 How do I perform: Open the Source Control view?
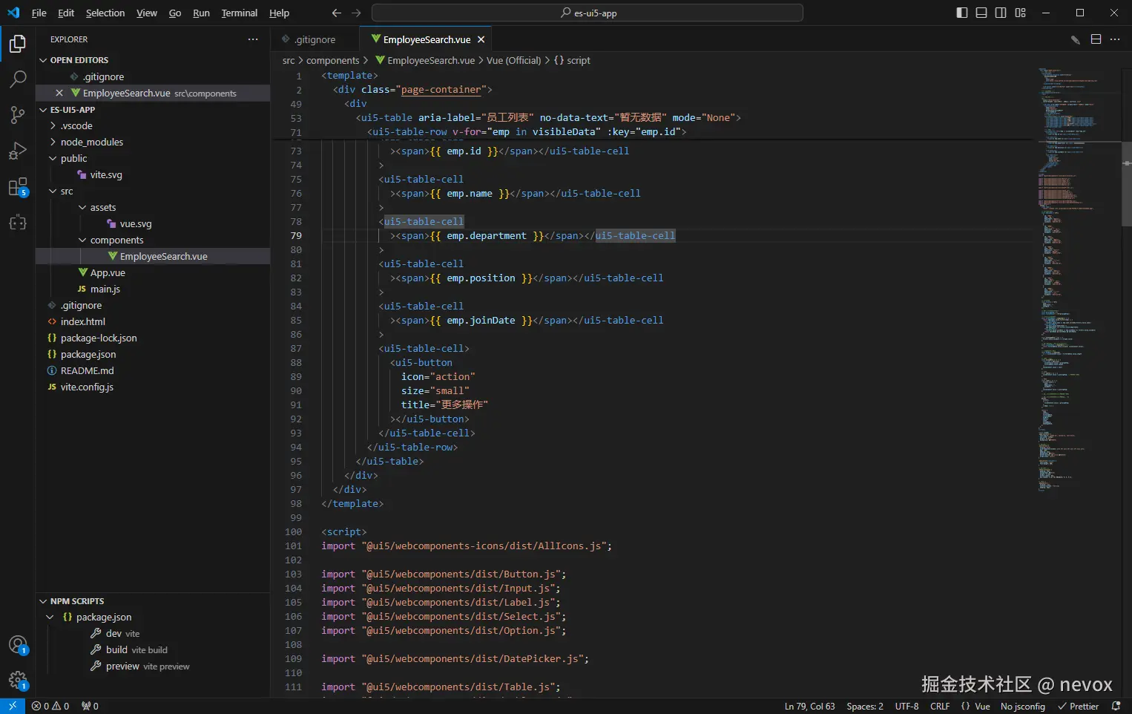18,114
